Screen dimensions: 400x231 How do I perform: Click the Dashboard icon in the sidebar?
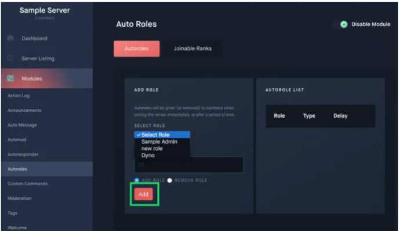coord(10,38)
